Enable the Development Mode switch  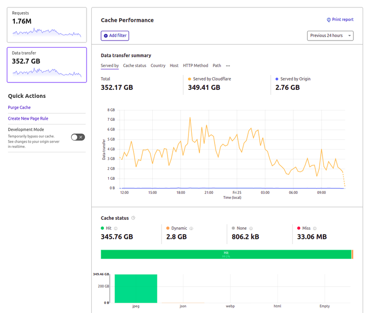[78, 137]
